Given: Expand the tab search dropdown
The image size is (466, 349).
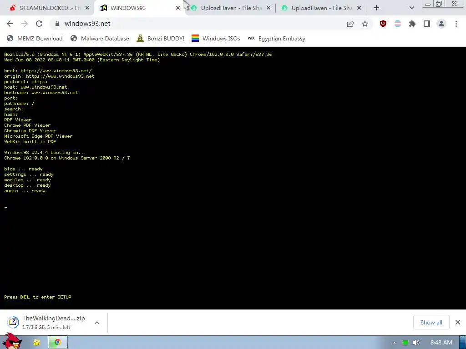Looking at the screenshot, I should point(411,8).
